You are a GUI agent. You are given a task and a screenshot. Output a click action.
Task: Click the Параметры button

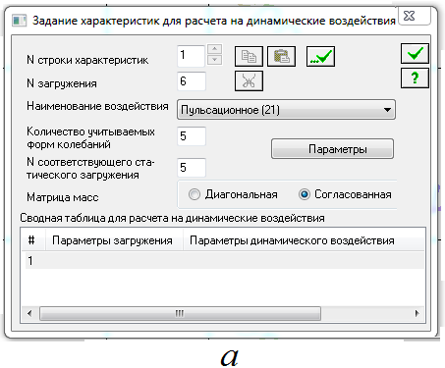(332, 149)
